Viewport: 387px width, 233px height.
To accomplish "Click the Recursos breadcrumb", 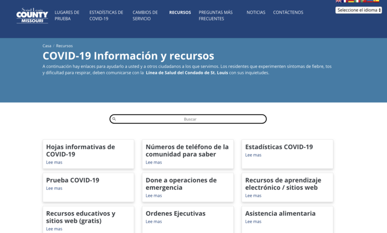I will (x=64, y=46).
